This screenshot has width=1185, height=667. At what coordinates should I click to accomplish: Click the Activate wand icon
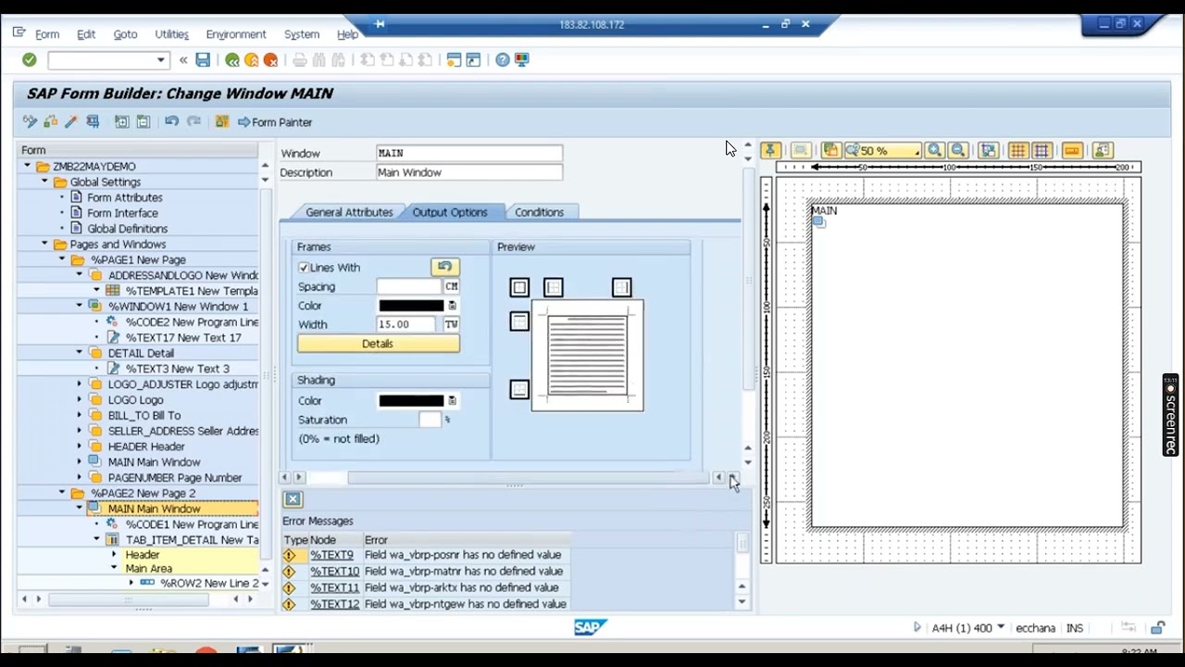pyautogui.click(x=70, y=121)
